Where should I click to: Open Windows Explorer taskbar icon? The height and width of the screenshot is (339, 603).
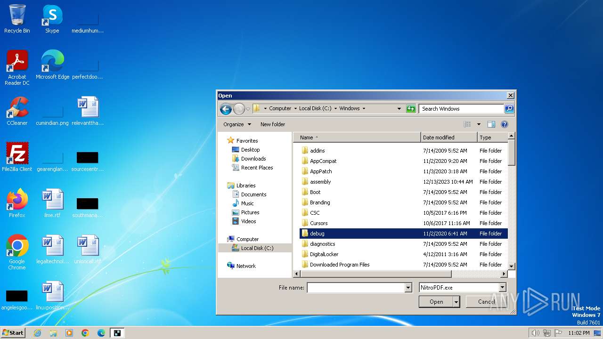tap(53, 333)
